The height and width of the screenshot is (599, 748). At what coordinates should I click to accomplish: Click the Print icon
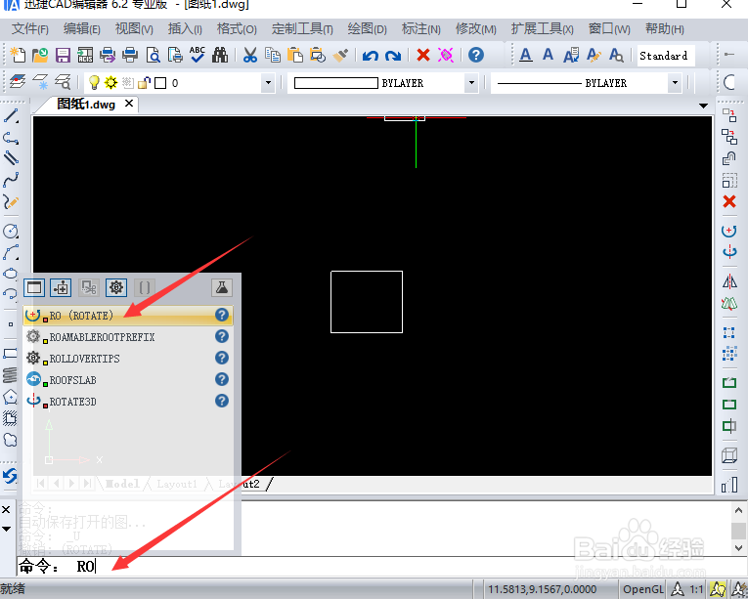130,56
